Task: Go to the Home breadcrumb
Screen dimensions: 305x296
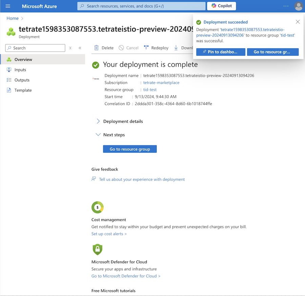Action: tap(13, 18)
